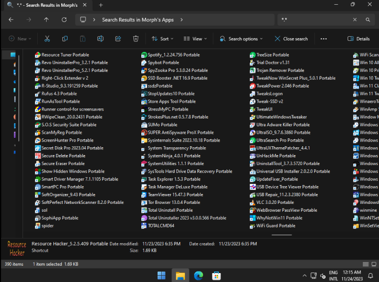Open the Sort dropdown
This screenshot has height=282, width=379.
162,39
